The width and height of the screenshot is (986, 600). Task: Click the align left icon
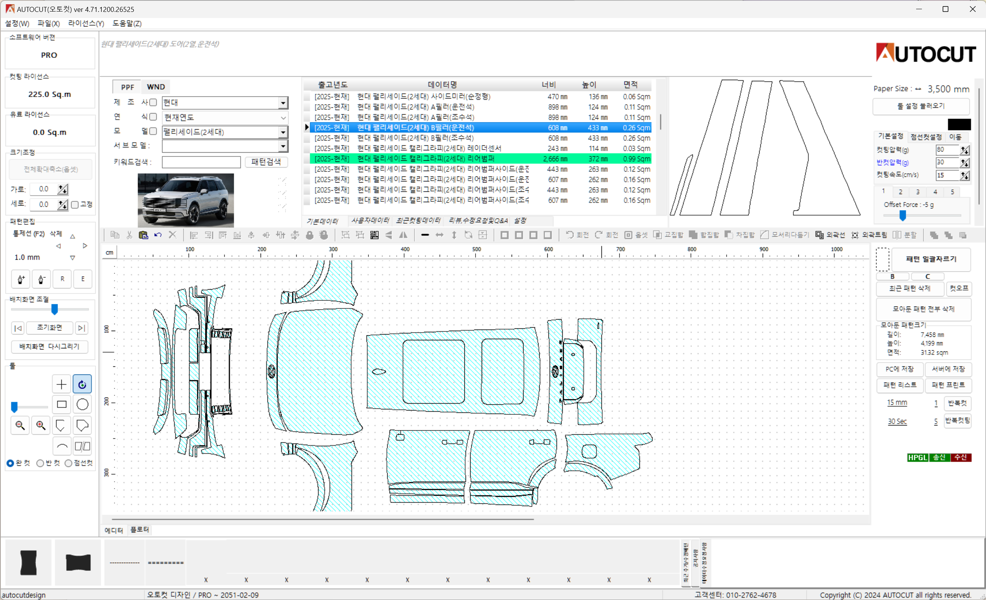pyautogui.click(x=194, y=235)
